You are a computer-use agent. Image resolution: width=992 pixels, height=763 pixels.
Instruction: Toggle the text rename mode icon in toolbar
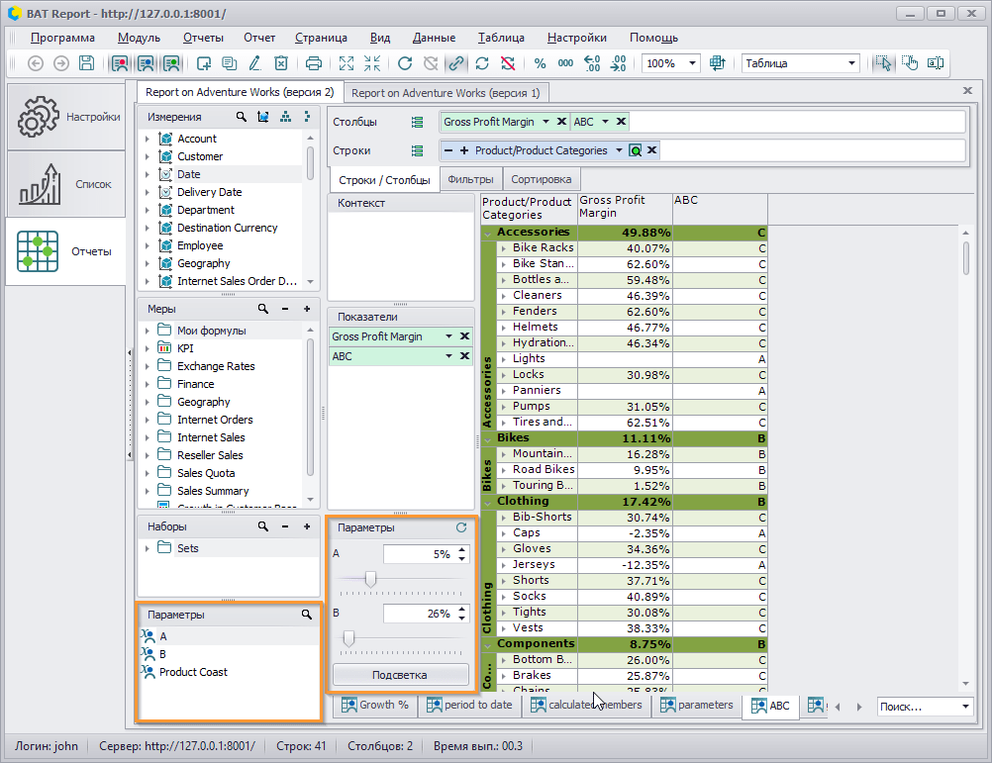(936, 63)
